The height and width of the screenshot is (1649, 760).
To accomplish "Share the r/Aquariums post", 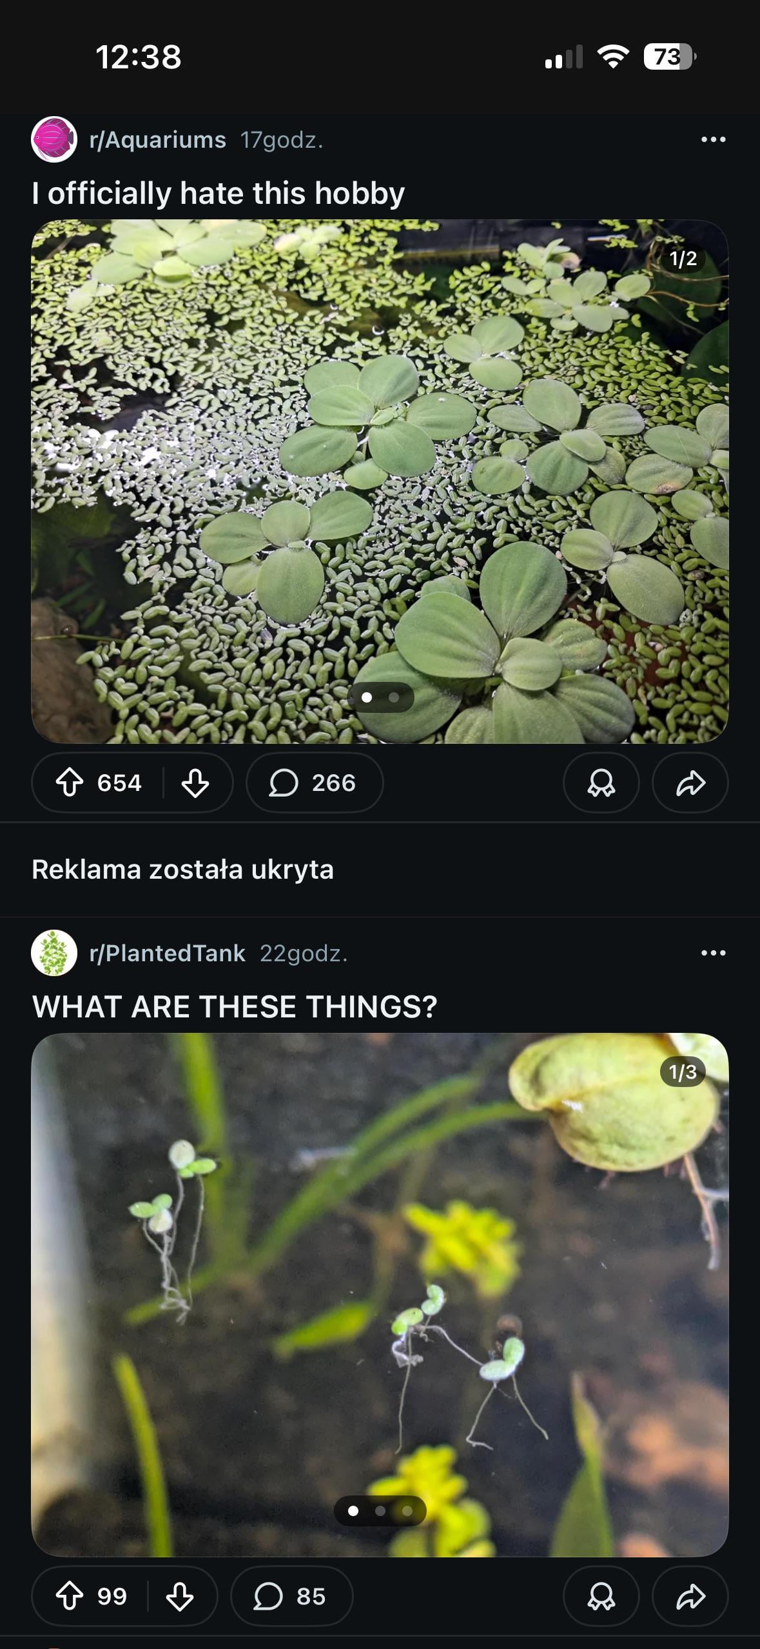I will click(x=690, y=783).
